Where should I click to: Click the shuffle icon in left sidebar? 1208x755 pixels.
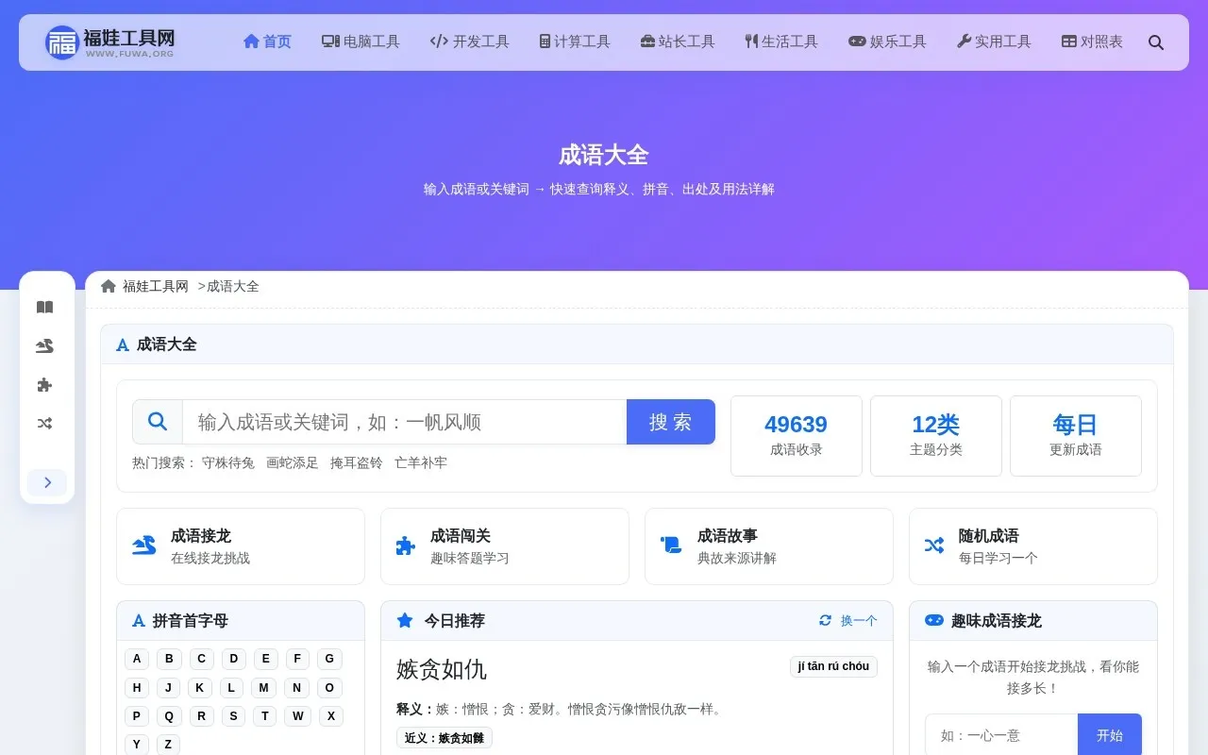[44, 424]
